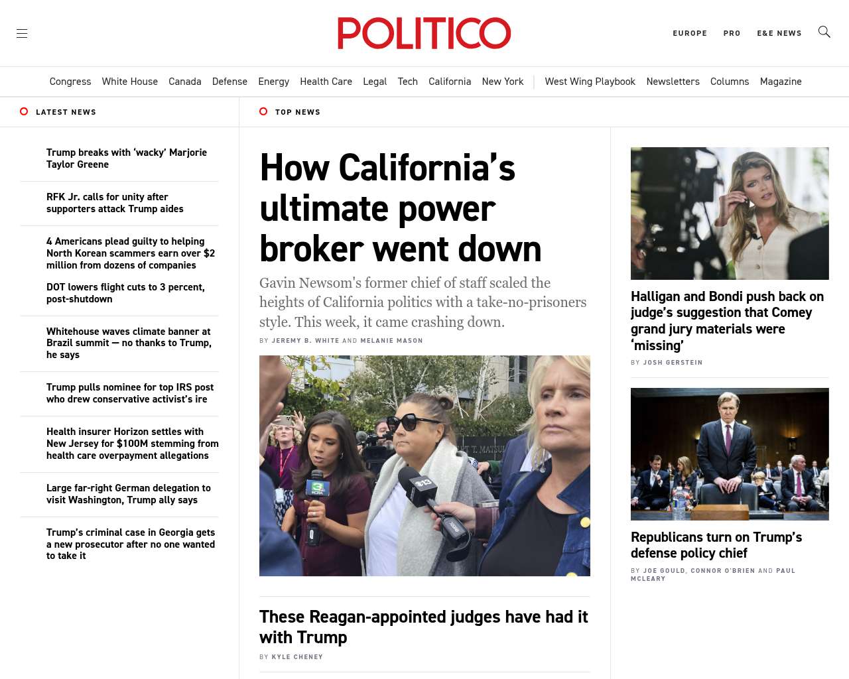Open the Tech section
849x679 pixels.
coord(408,82)
